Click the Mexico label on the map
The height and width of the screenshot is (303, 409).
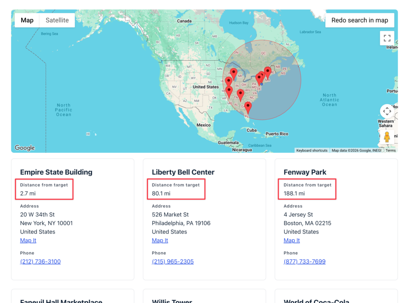pyautogui.click(x=203, y=125)
